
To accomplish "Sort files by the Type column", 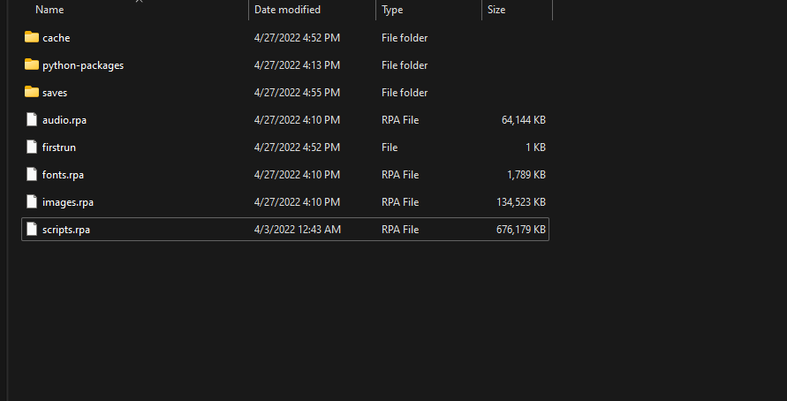I will pyautogui.click(x=392, y=10).
